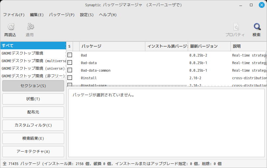Open the 設定(S) menu
The image size is (267, 168).
(87, 15)
